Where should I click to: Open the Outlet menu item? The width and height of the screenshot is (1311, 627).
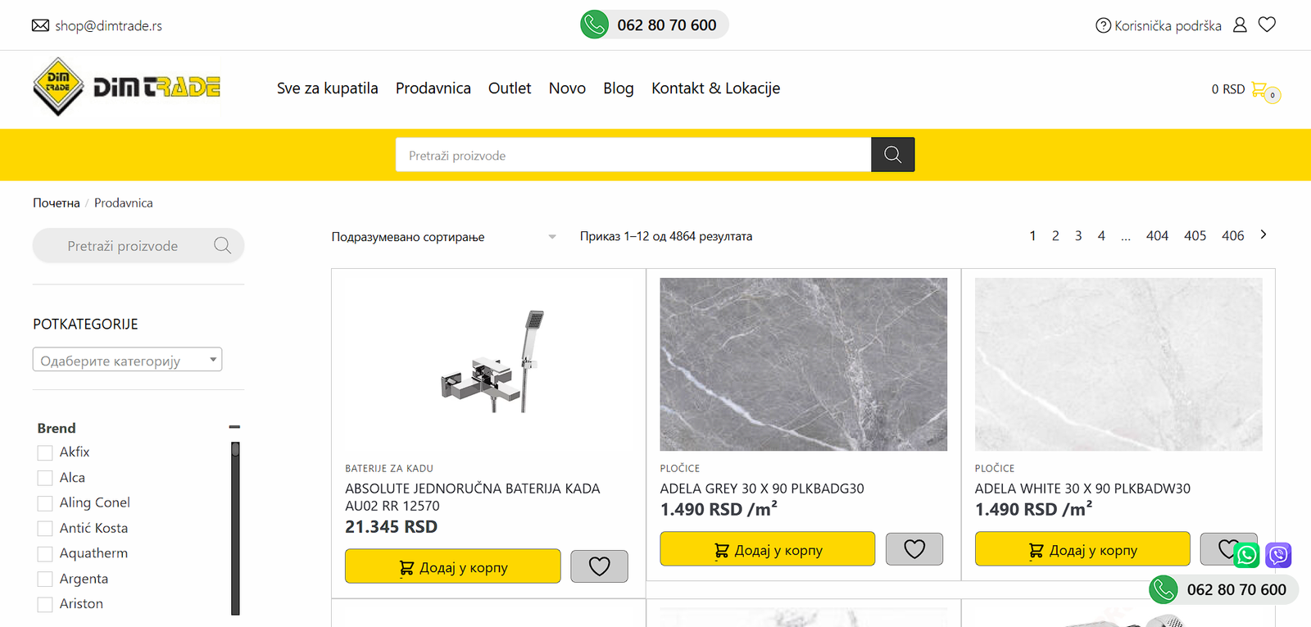click(x=510, y=89)
